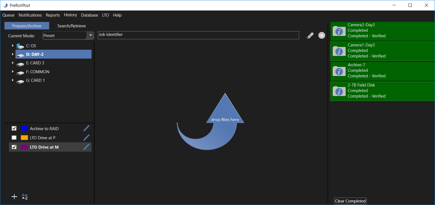435x205 pixels.
Task: Select the Camera2-Day3 job title
Action: [361, 25]
